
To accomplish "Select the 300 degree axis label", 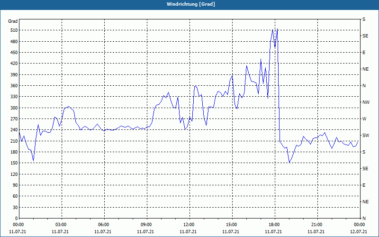I will click(x=15, y=108).
